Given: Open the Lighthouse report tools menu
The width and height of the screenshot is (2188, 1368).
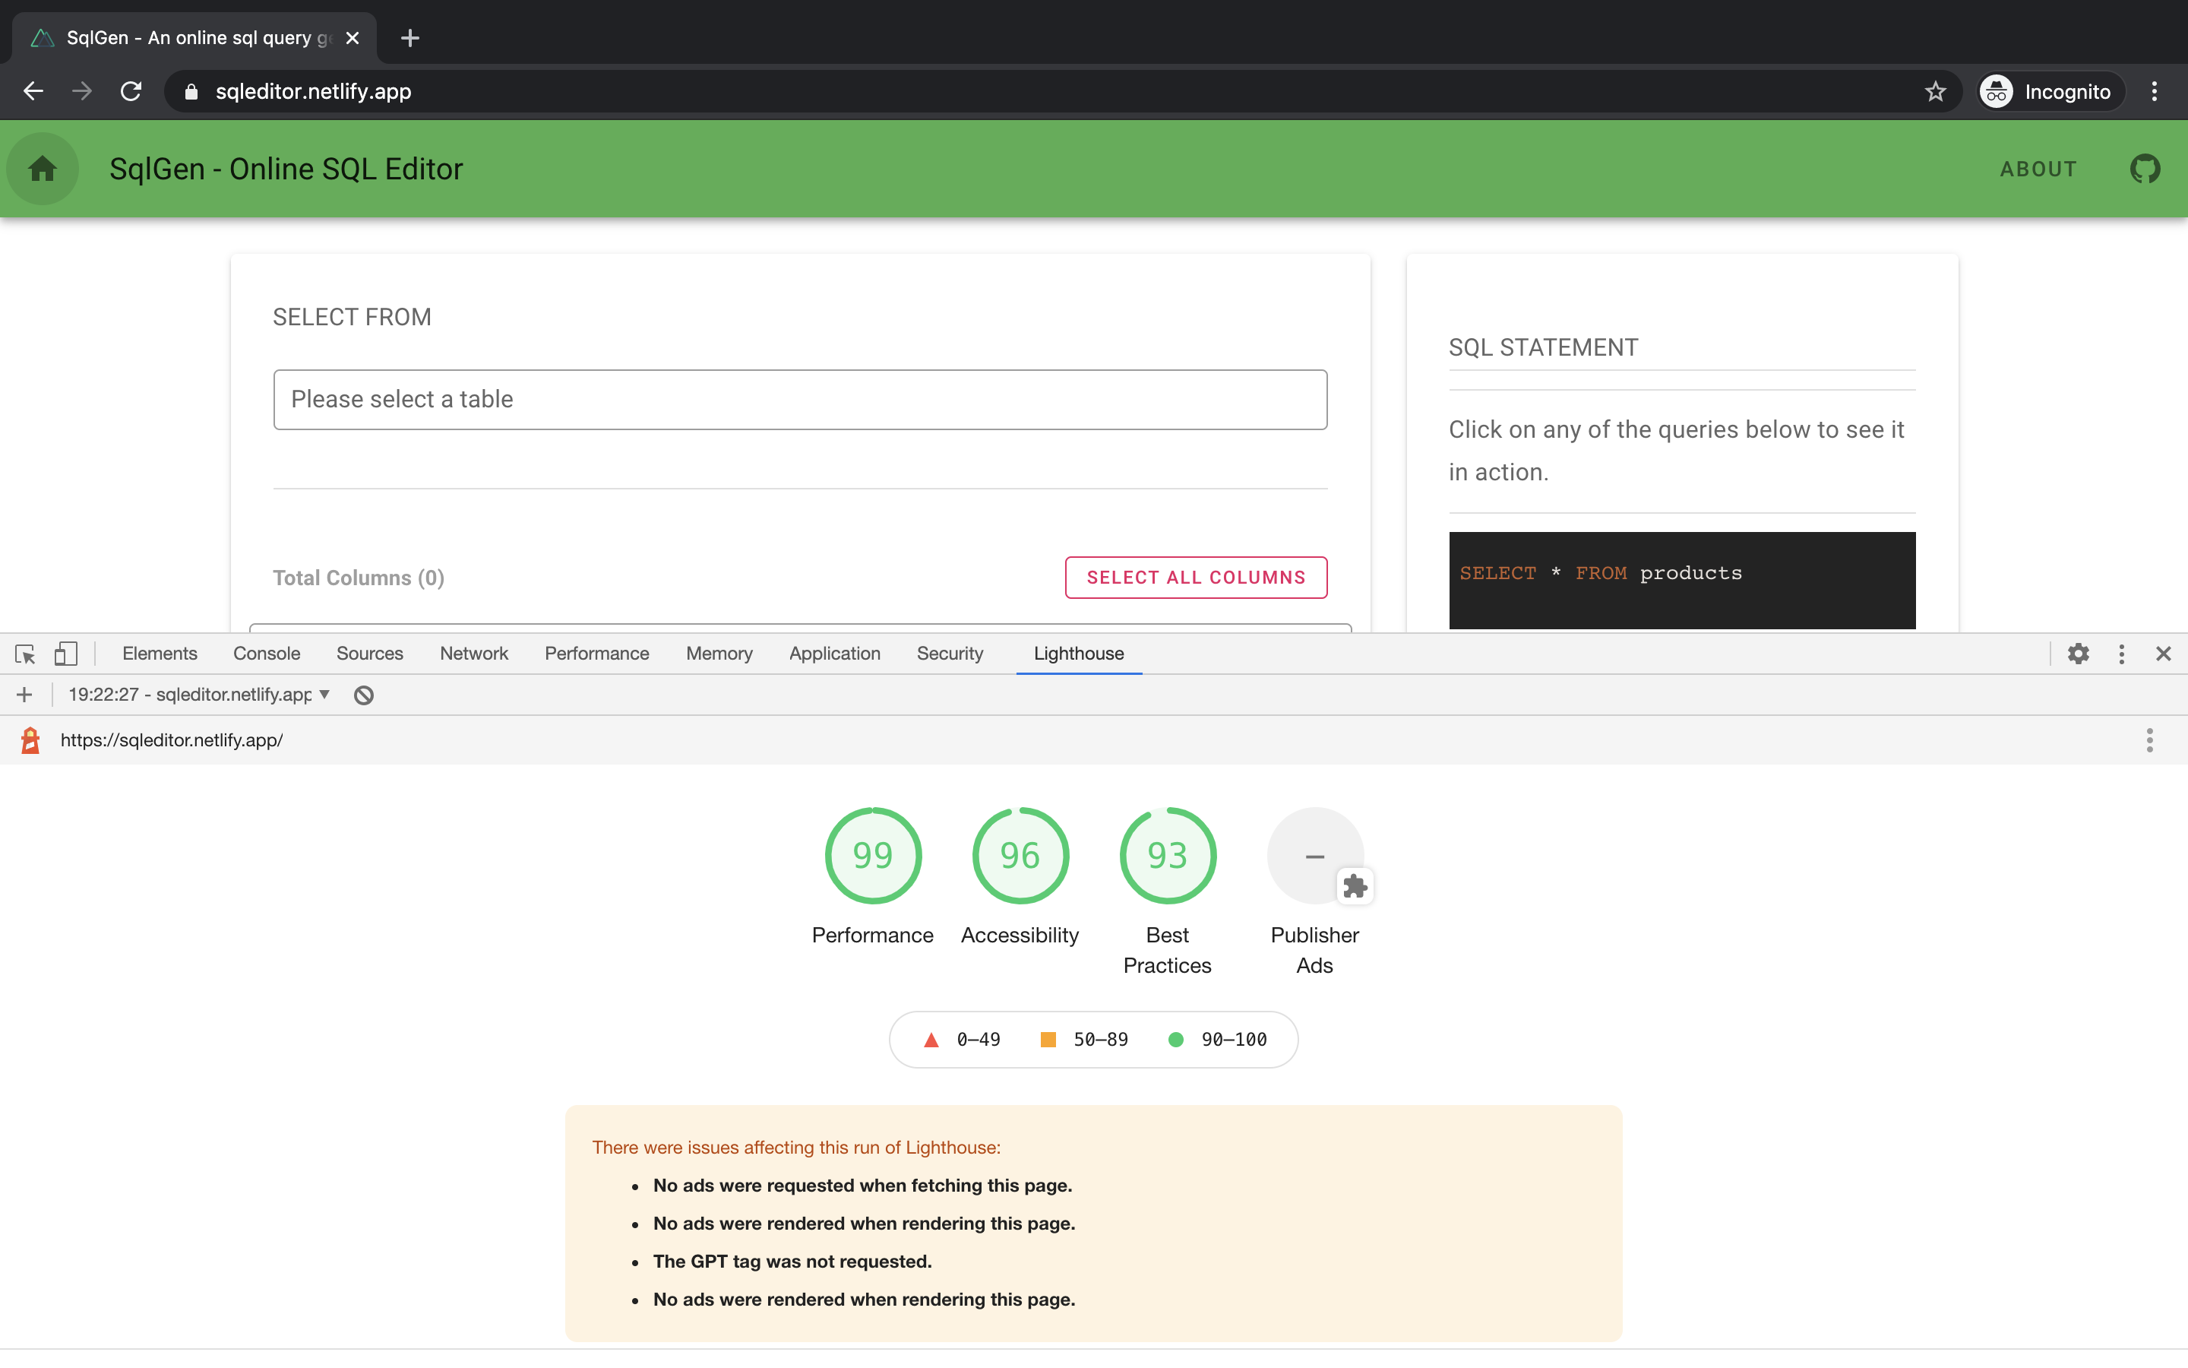Looking at the screenshot, I should click(x=2149, y=740).
